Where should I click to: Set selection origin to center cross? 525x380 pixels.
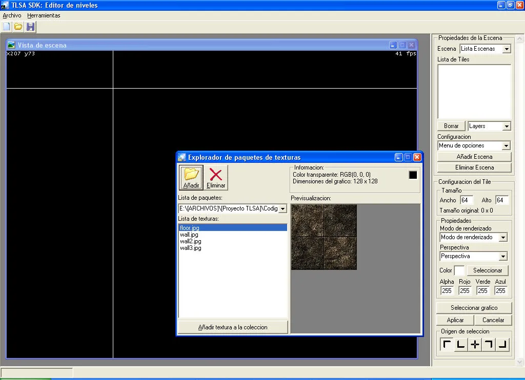click(475, 345)
